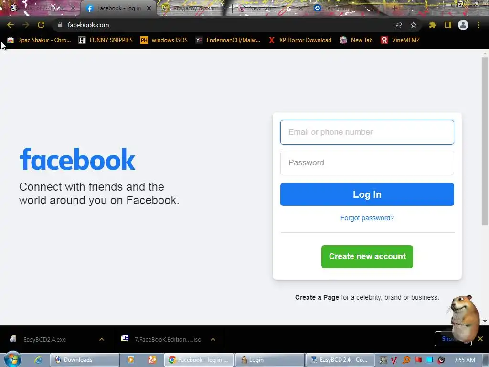Focus the Password field
The width and height of the screenshot is (489, 367).
(367, 163)
